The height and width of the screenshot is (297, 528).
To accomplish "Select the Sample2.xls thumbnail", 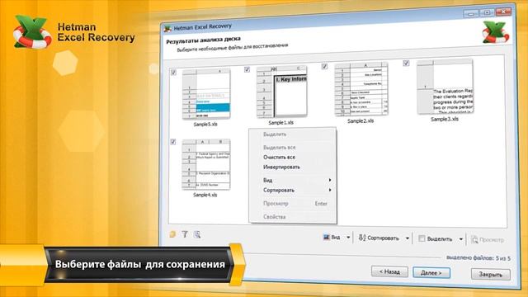I will (361, 89).
